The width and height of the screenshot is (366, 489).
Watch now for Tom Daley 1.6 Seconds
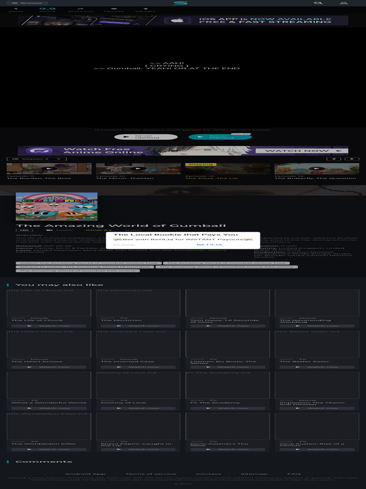click(x=228, y=326)
